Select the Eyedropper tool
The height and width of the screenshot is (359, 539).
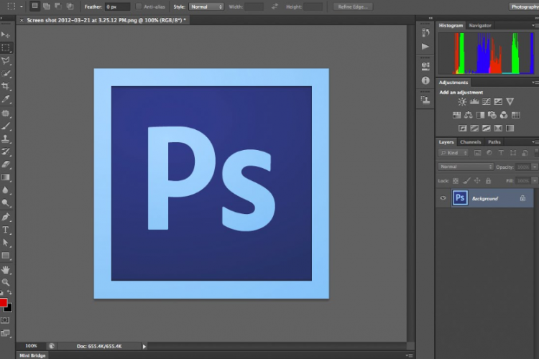[6, 99]
